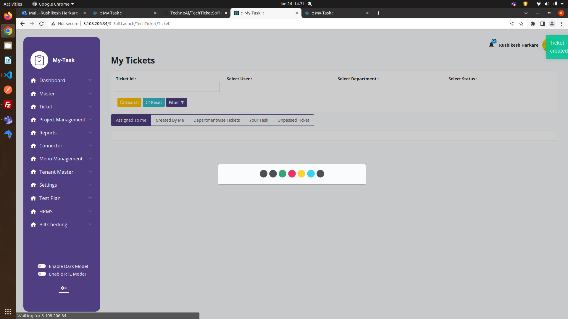The image size is (568, 319).
Task: Open the tab search dropdown chevron
Action: [x=526, y=13]
